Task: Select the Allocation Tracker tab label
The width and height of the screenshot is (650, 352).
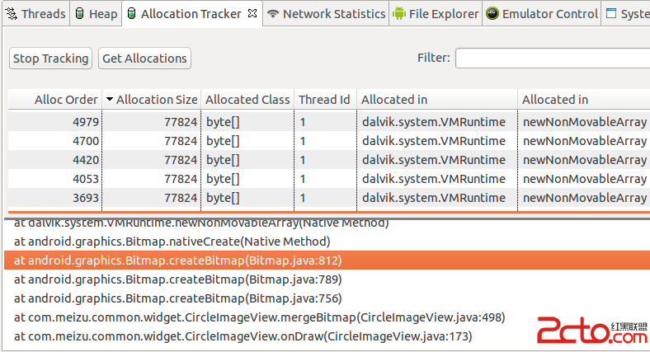Action: pos(191,14)
